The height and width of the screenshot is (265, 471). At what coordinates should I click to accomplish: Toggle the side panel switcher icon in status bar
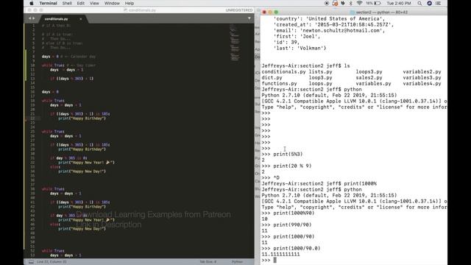click(x=31, y=262)
